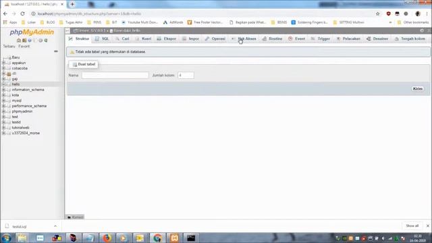The height and width of the screenshot is (243, 432).
Task: Open the Tengah kolom tab
Action: (410, 39)
